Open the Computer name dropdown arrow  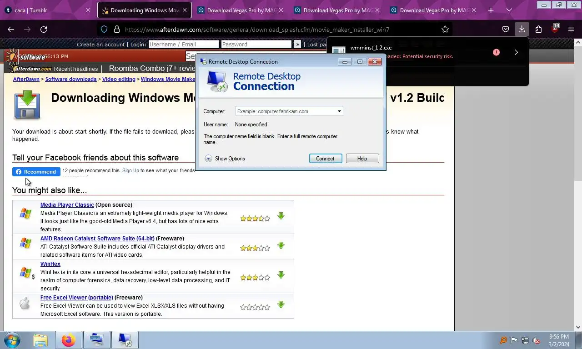(x=339, y=111)
